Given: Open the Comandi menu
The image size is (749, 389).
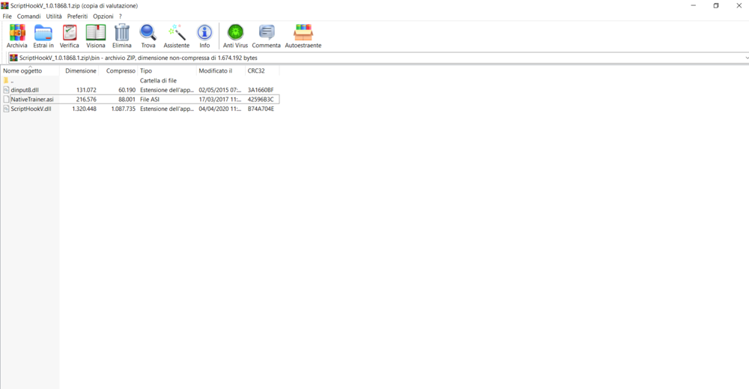Looking at the screenshot, I should pos(28,16).
